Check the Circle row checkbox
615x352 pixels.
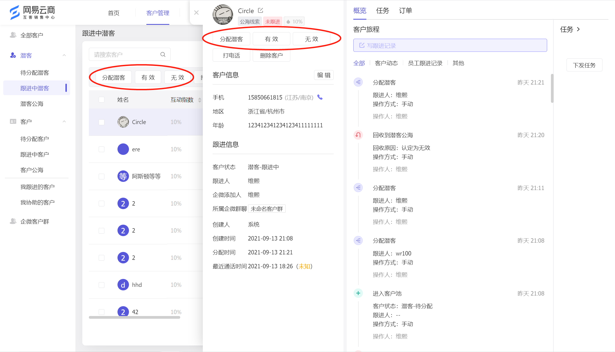(101, 122)
